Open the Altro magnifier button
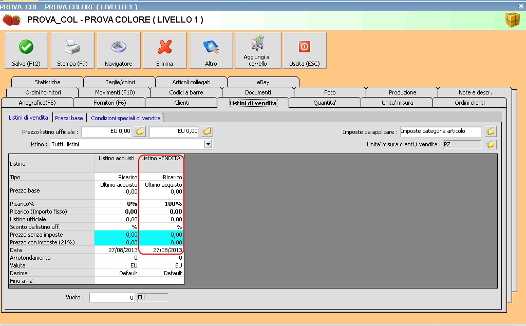 click(x=211, y=50)
